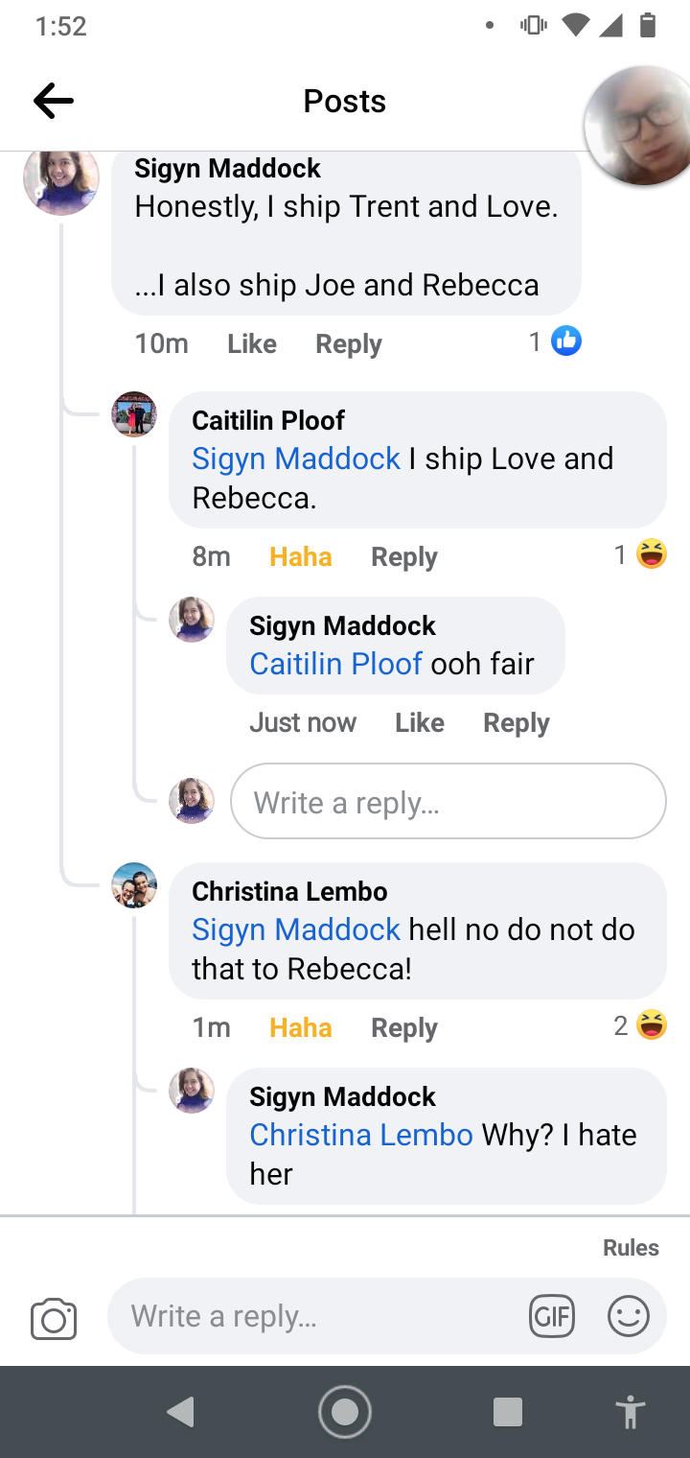Tap the floating chat head bubble

pos(637,125)
